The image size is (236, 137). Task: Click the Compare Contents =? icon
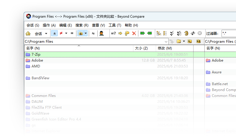point(113,33)
